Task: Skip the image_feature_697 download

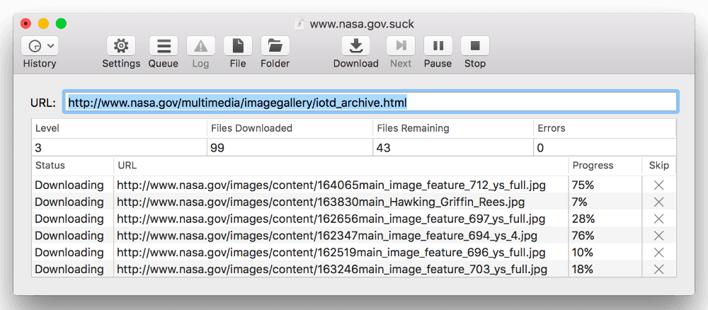Action: click(x=658, y=219)
